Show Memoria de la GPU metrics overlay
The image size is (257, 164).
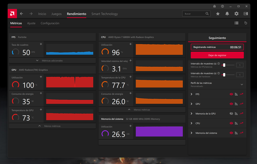[x=231, y=114]
